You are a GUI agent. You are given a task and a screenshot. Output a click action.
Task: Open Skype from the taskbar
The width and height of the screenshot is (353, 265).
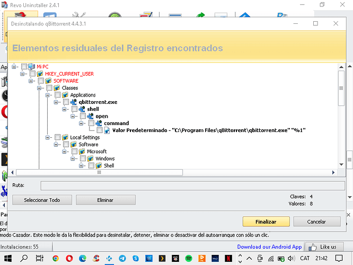(136, 258)
